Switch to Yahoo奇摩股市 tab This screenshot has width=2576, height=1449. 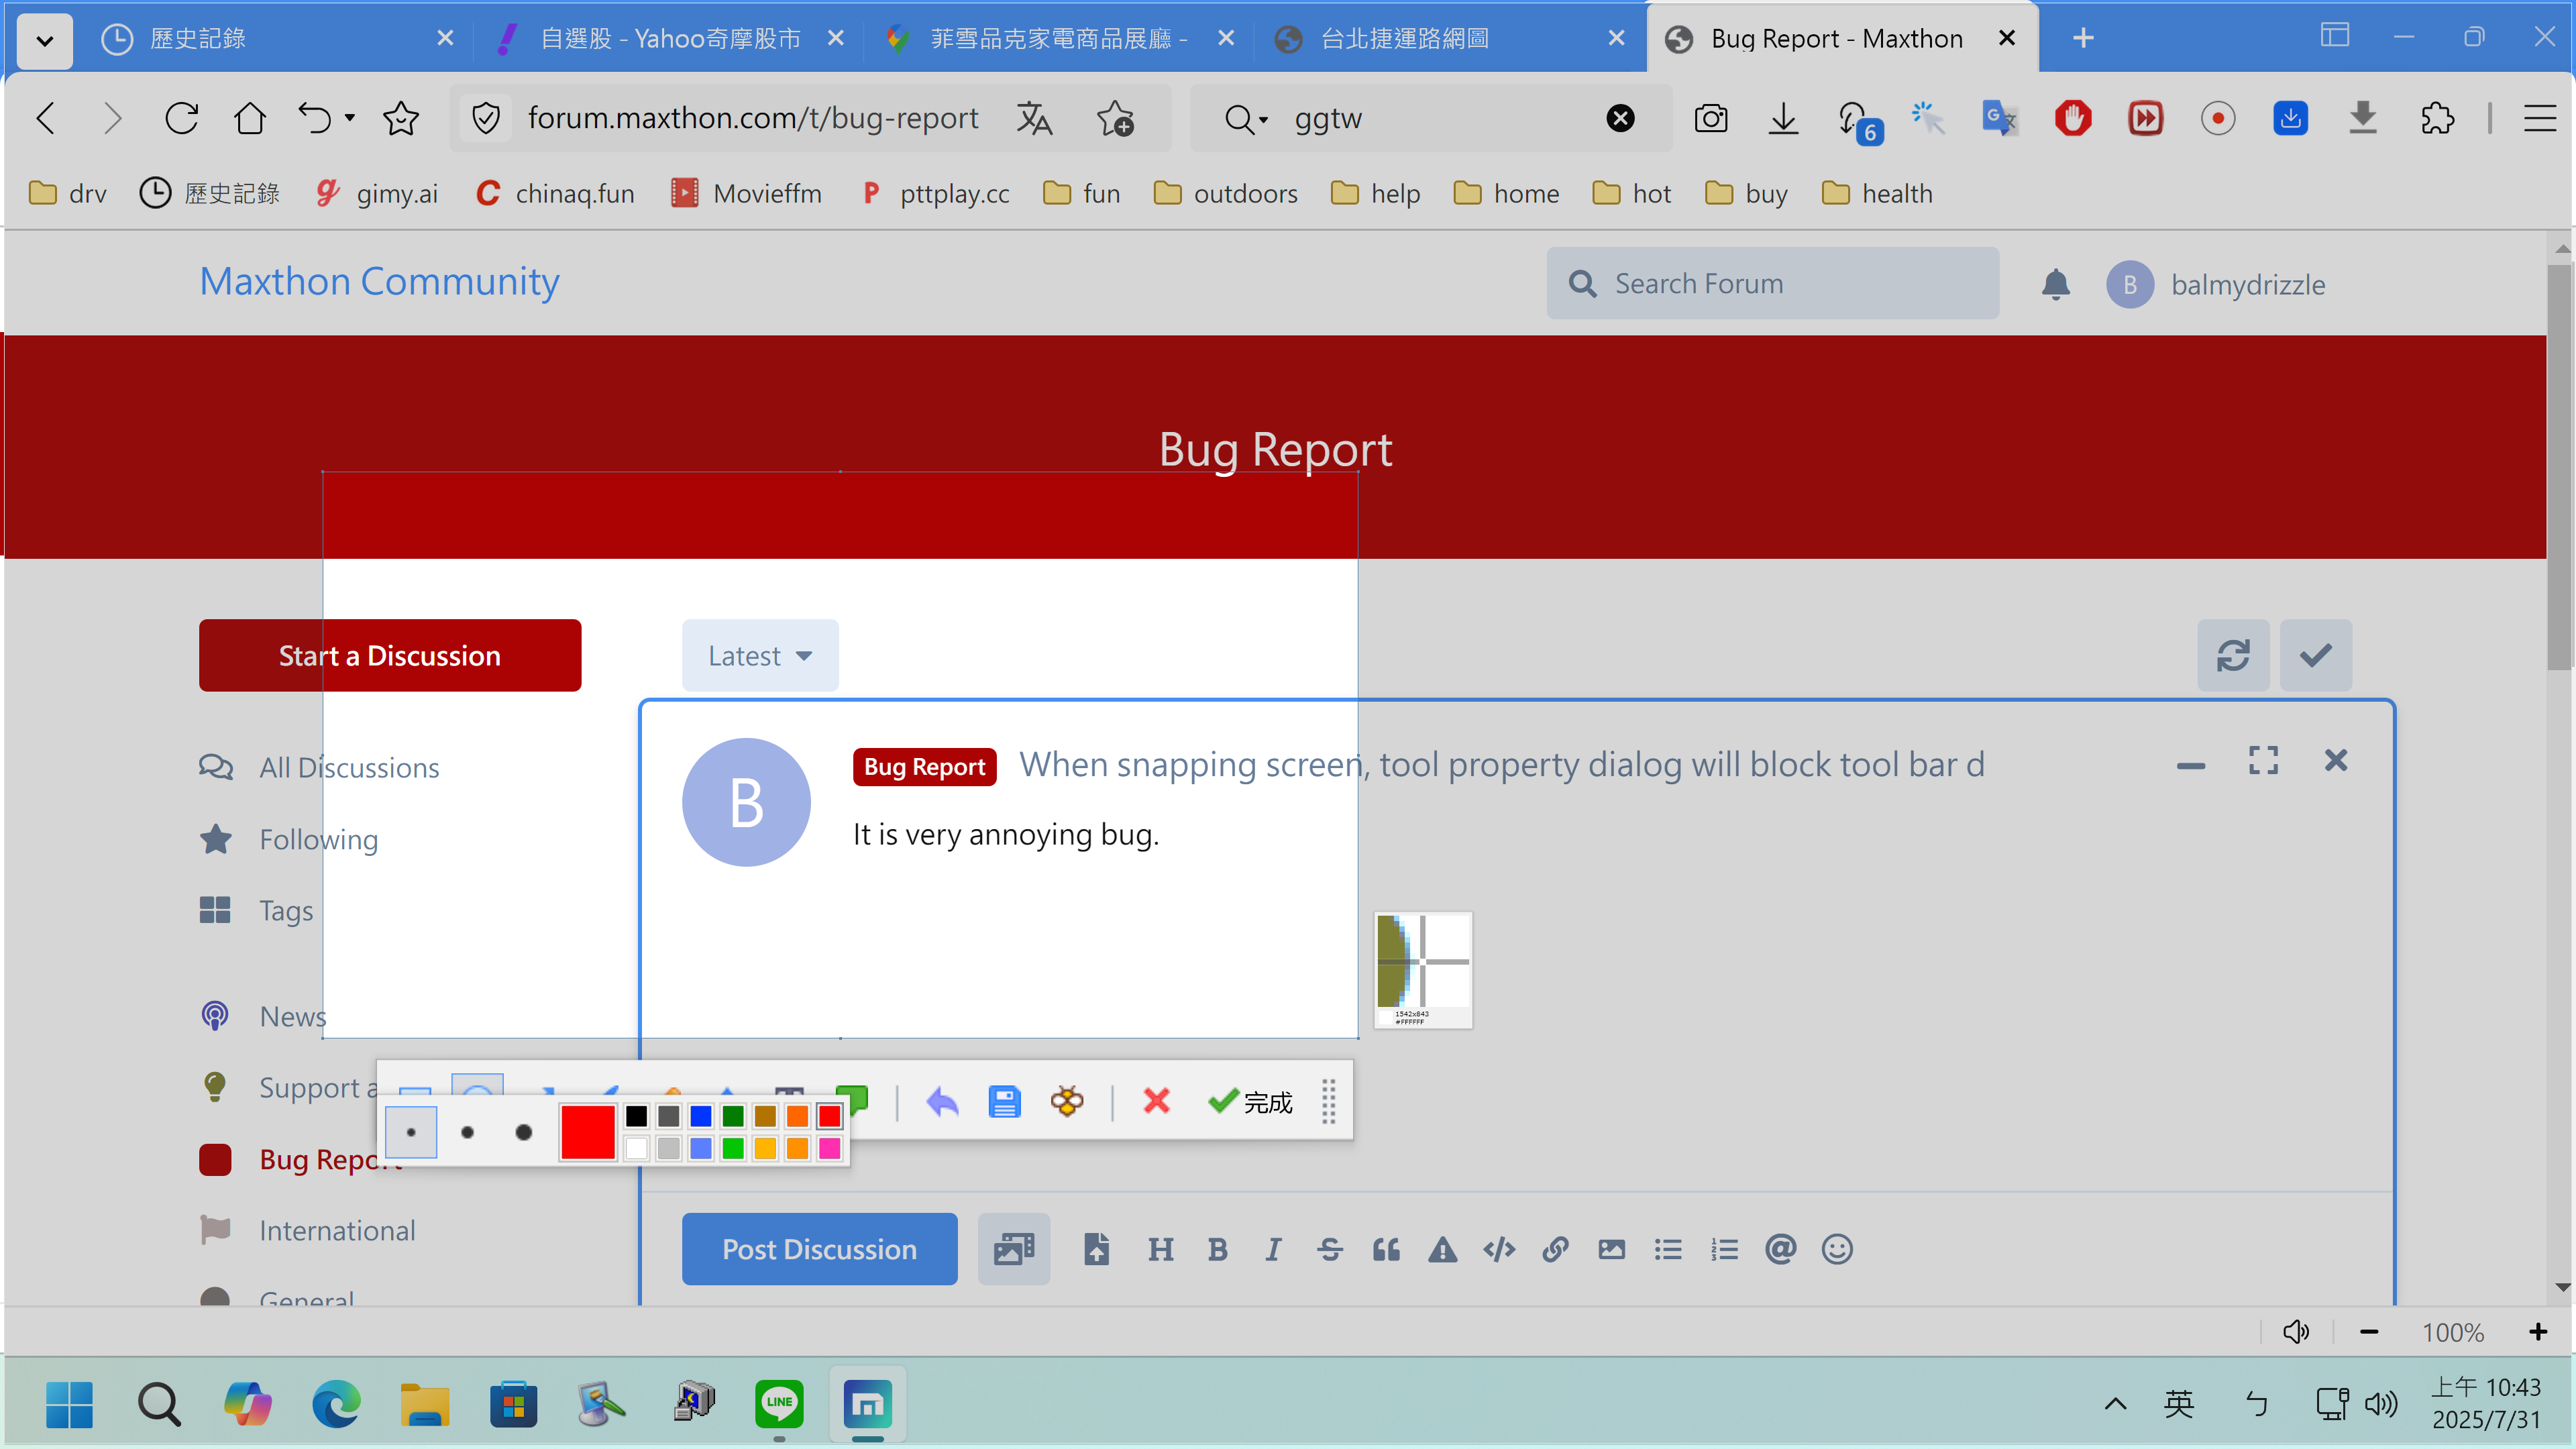(671, 38)
